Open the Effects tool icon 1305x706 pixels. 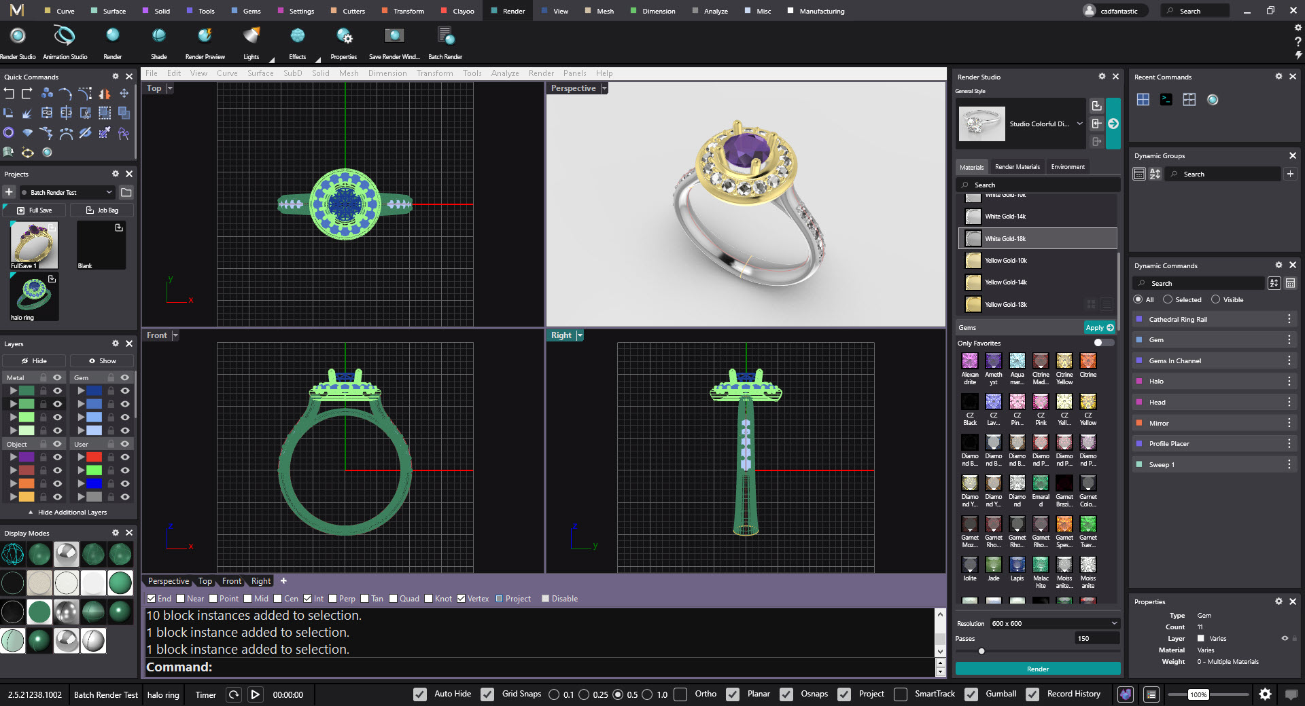point(297,35)
